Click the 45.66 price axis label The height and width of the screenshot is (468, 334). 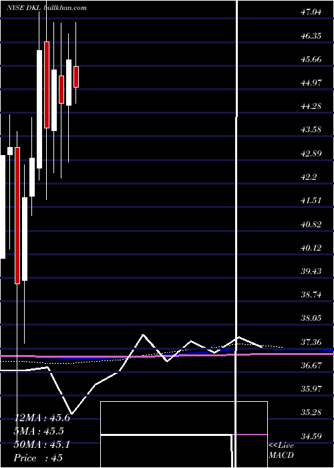coord(311,60)
